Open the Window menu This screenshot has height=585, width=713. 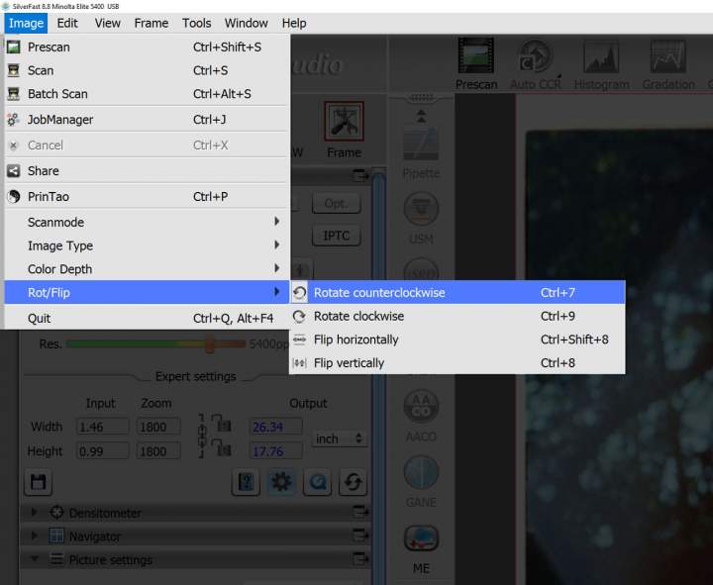point(246,23)
